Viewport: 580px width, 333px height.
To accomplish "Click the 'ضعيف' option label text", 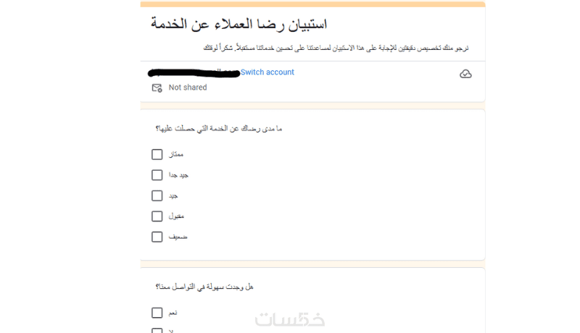I will tap(178, 237).
